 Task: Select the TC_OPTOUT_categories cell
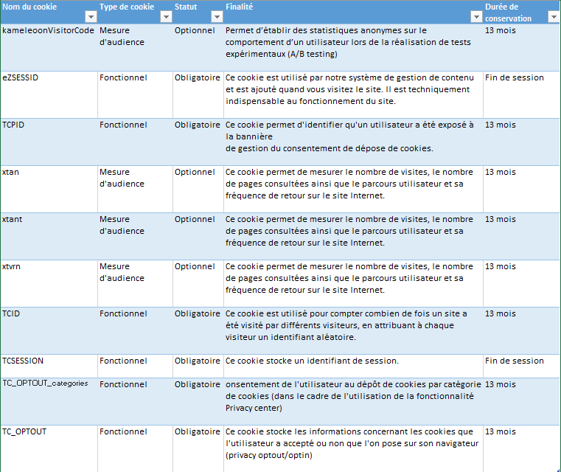tap(49, 401)
